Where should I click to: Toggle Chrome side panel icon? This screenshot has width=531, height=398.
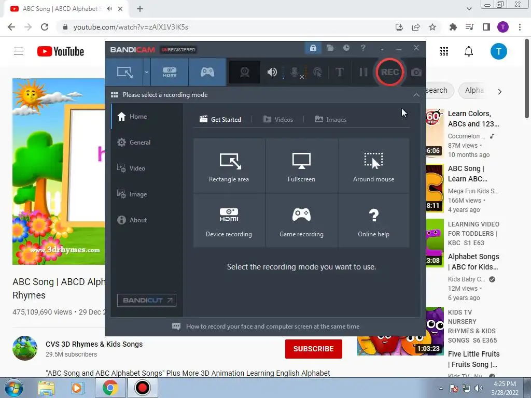pyautogui.click(x=486, y=27)
